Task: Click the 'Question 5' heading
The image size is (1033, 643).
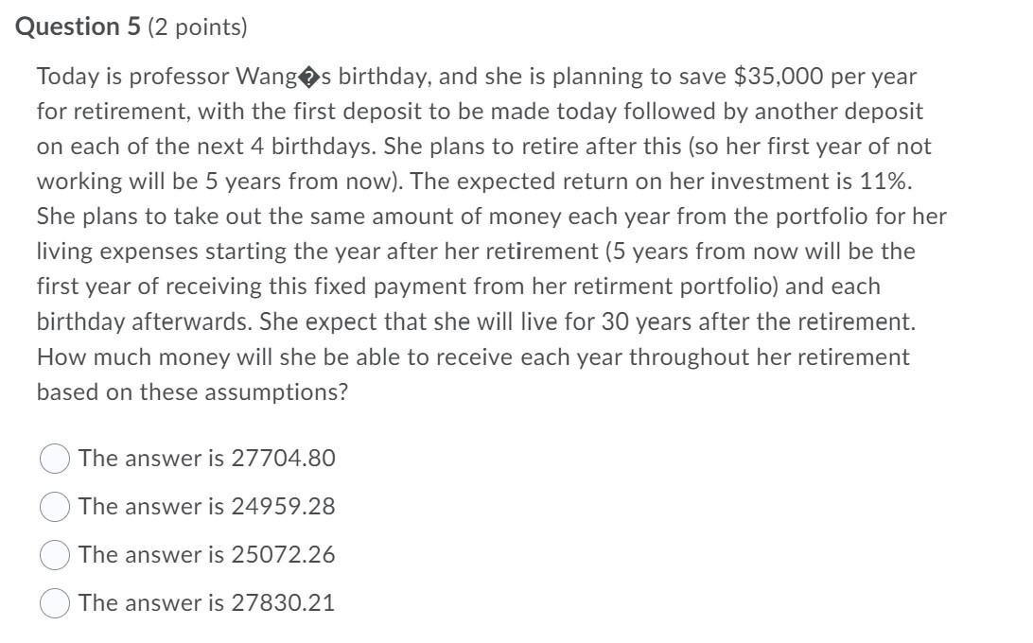Action: [x=79, y=26]
